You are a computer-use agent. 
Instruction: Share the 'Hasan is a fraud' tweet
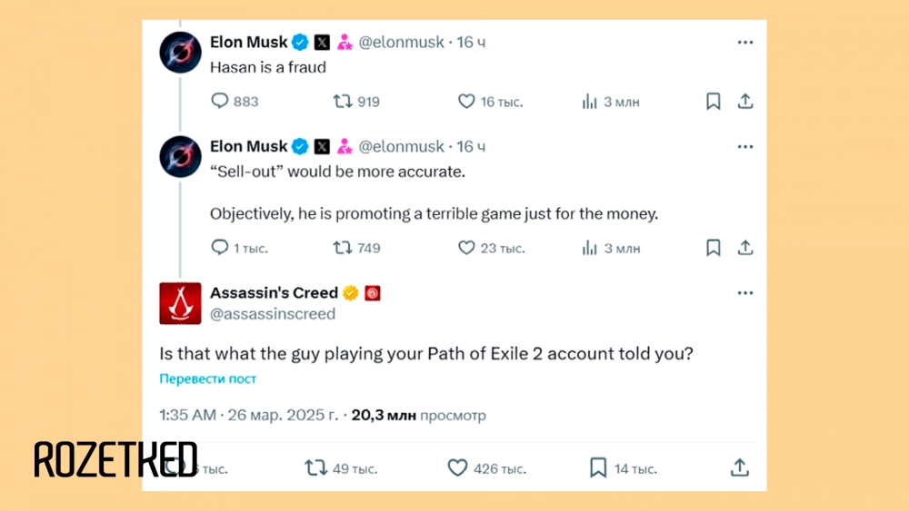745,102
